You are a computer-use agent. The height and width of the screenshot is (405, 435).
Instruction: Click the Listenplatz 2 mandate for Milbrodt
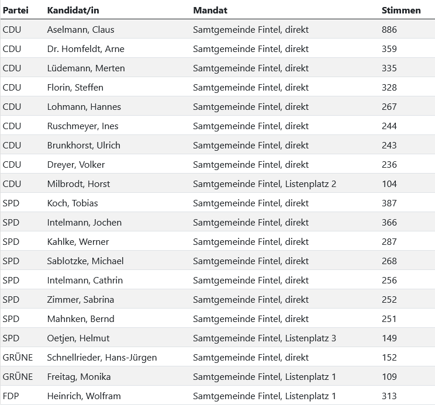point(264,184)
